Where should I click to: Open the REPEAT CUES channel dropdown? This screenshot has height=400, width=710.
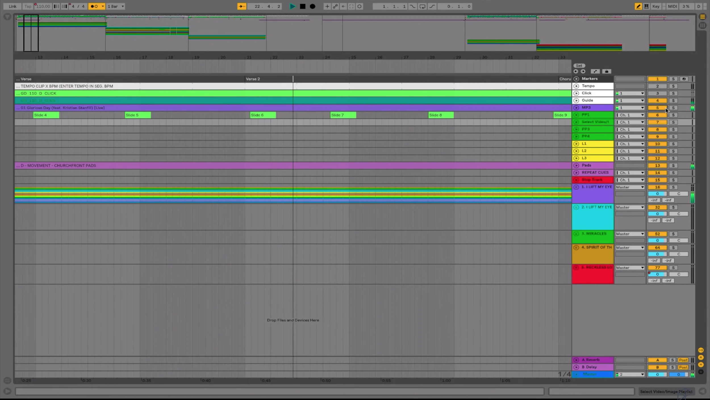(630, 173)
